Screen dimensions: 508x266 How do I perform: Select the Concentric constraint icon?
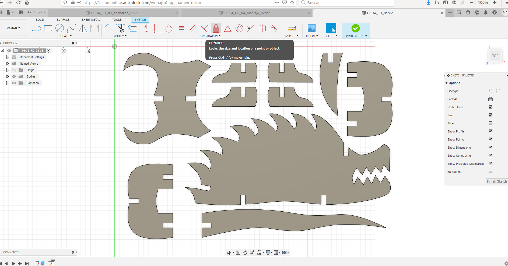pyautogui.click(x=239, y=28)
